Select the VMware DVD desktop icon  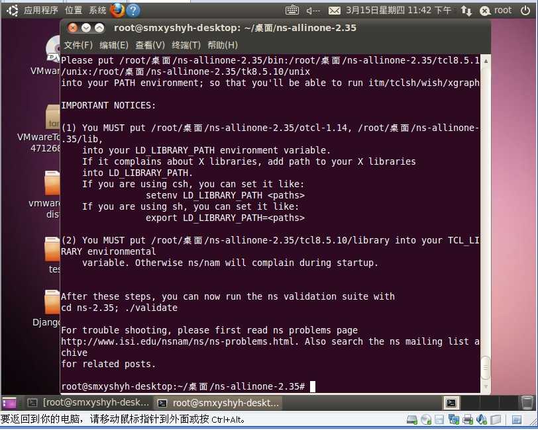[52, 50]
